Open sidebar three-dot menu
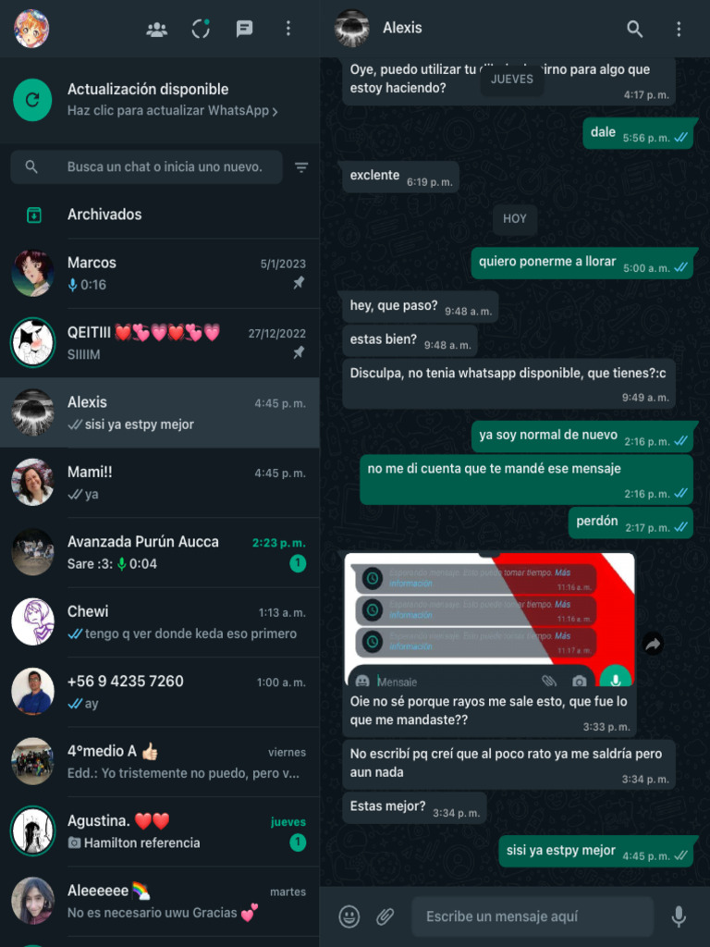710x947 pixels. tap(288, 29)
